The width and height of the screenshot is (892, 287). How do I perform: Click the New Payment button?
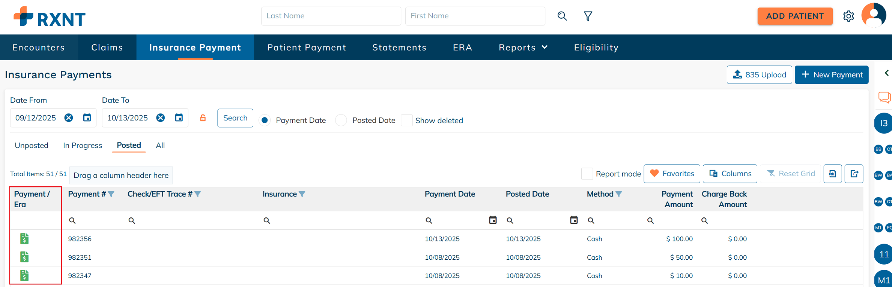pyautogui.click(x=832, y=75)
